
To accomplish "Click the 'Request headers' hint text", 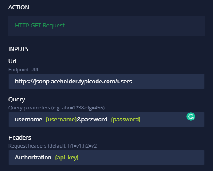I will 27,146.
